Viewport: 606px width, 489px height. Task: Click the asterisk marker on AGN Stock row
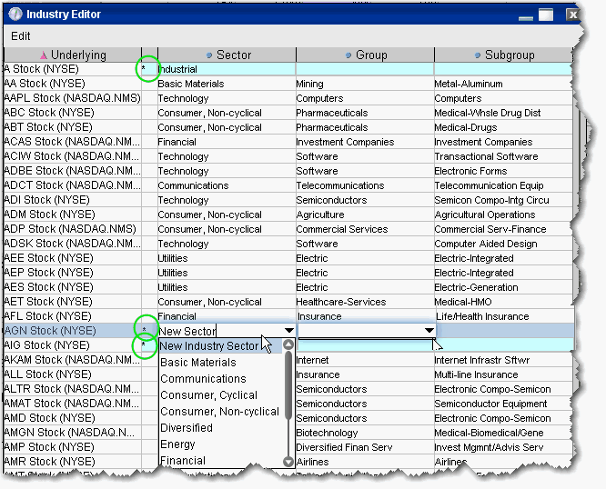coord(144,331)
